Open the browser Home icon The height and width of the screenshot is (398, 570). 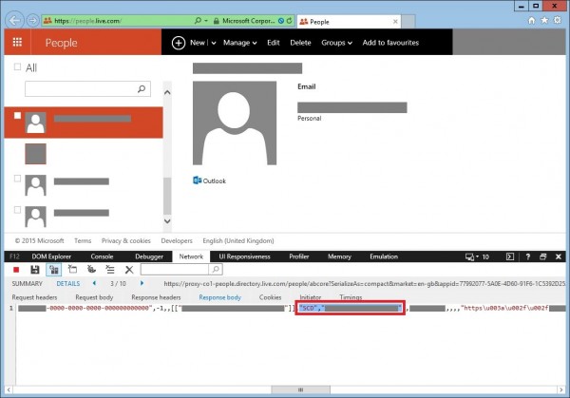point(531,20)
